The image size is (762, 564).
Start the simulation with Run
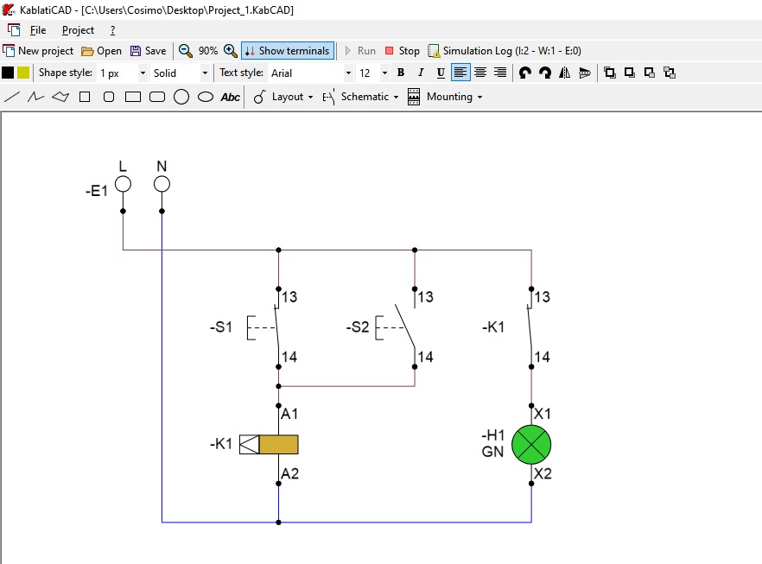click(x=360, y=51)
